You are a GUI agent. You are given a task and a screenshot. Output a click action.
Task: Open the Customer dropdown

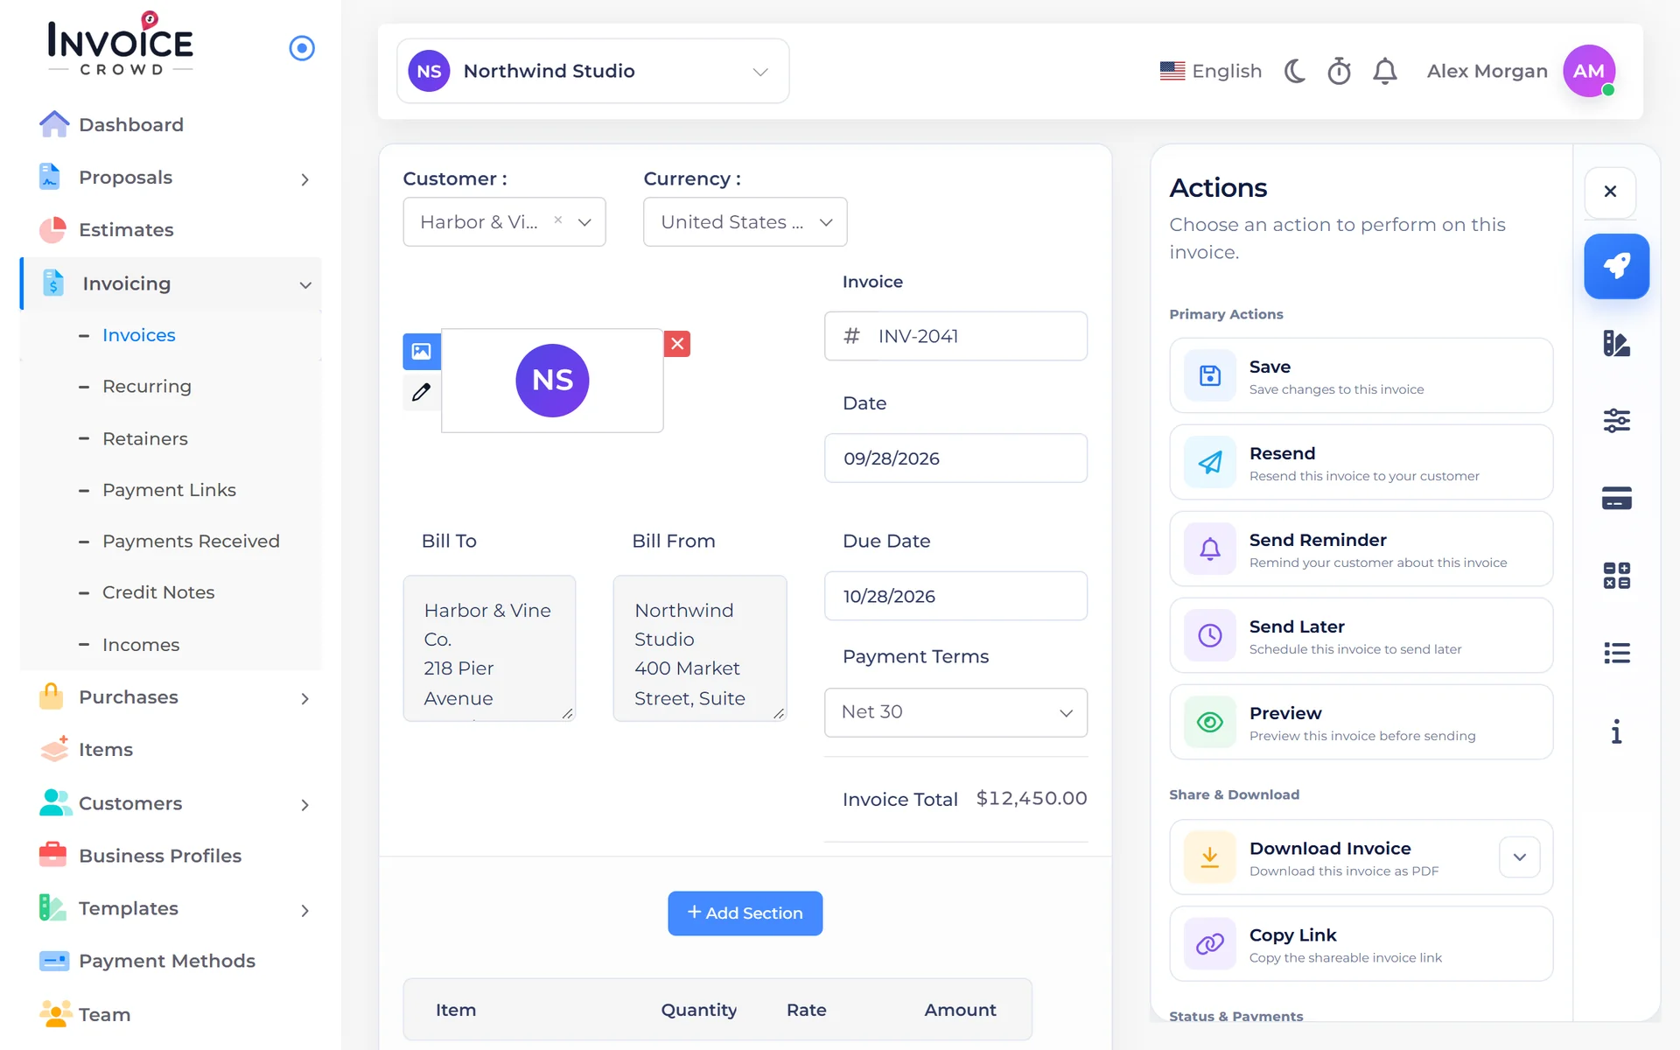[x=504, y=222]
